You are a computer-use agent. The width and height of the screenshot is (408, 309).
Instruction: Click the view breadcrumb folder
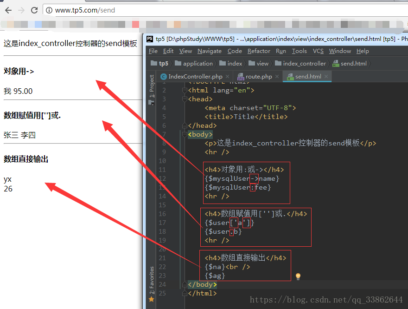[258, 63]
